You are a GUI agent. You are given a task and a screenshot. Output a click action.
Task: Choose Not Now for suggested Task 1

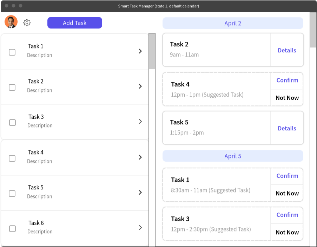click(287, 193)
